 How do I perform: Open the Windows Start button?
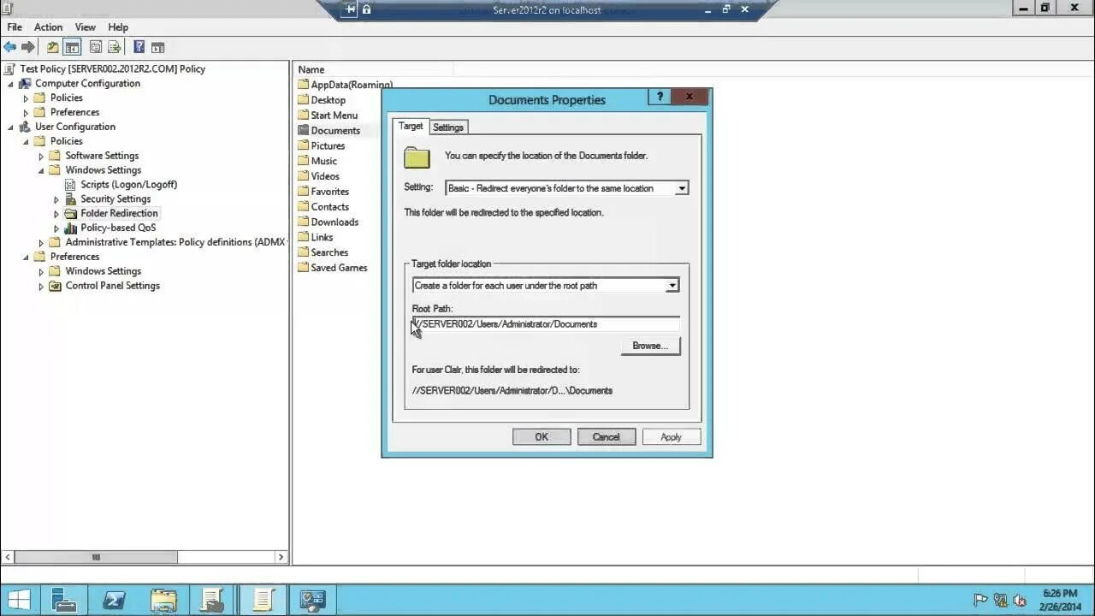click(19, 600)
